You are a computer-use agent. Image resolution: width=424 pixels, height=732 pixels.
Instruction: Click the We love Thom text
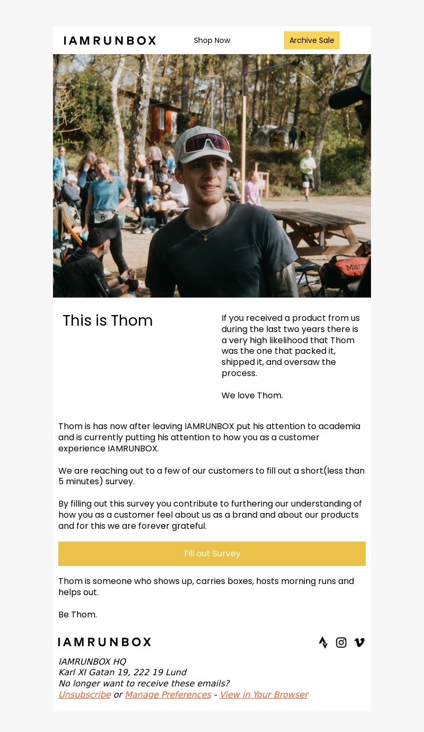pos(252,395)
